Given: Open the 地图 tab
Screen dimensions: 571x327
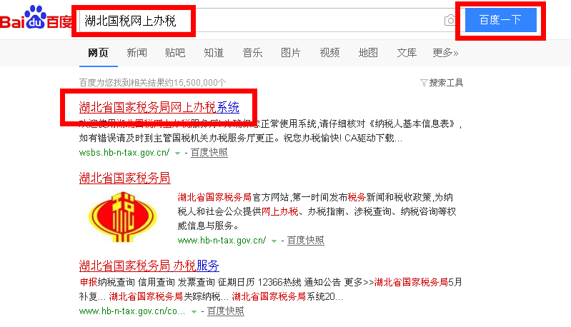Looking at the screenshot, I should [x=368, y=53].
